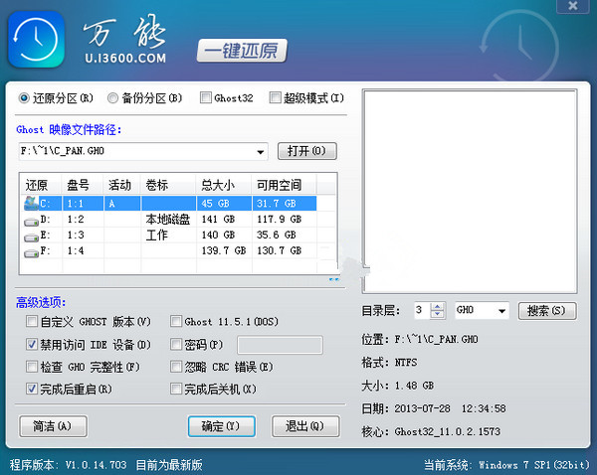Click the C: drive icon in partition list

coord(31,203)
